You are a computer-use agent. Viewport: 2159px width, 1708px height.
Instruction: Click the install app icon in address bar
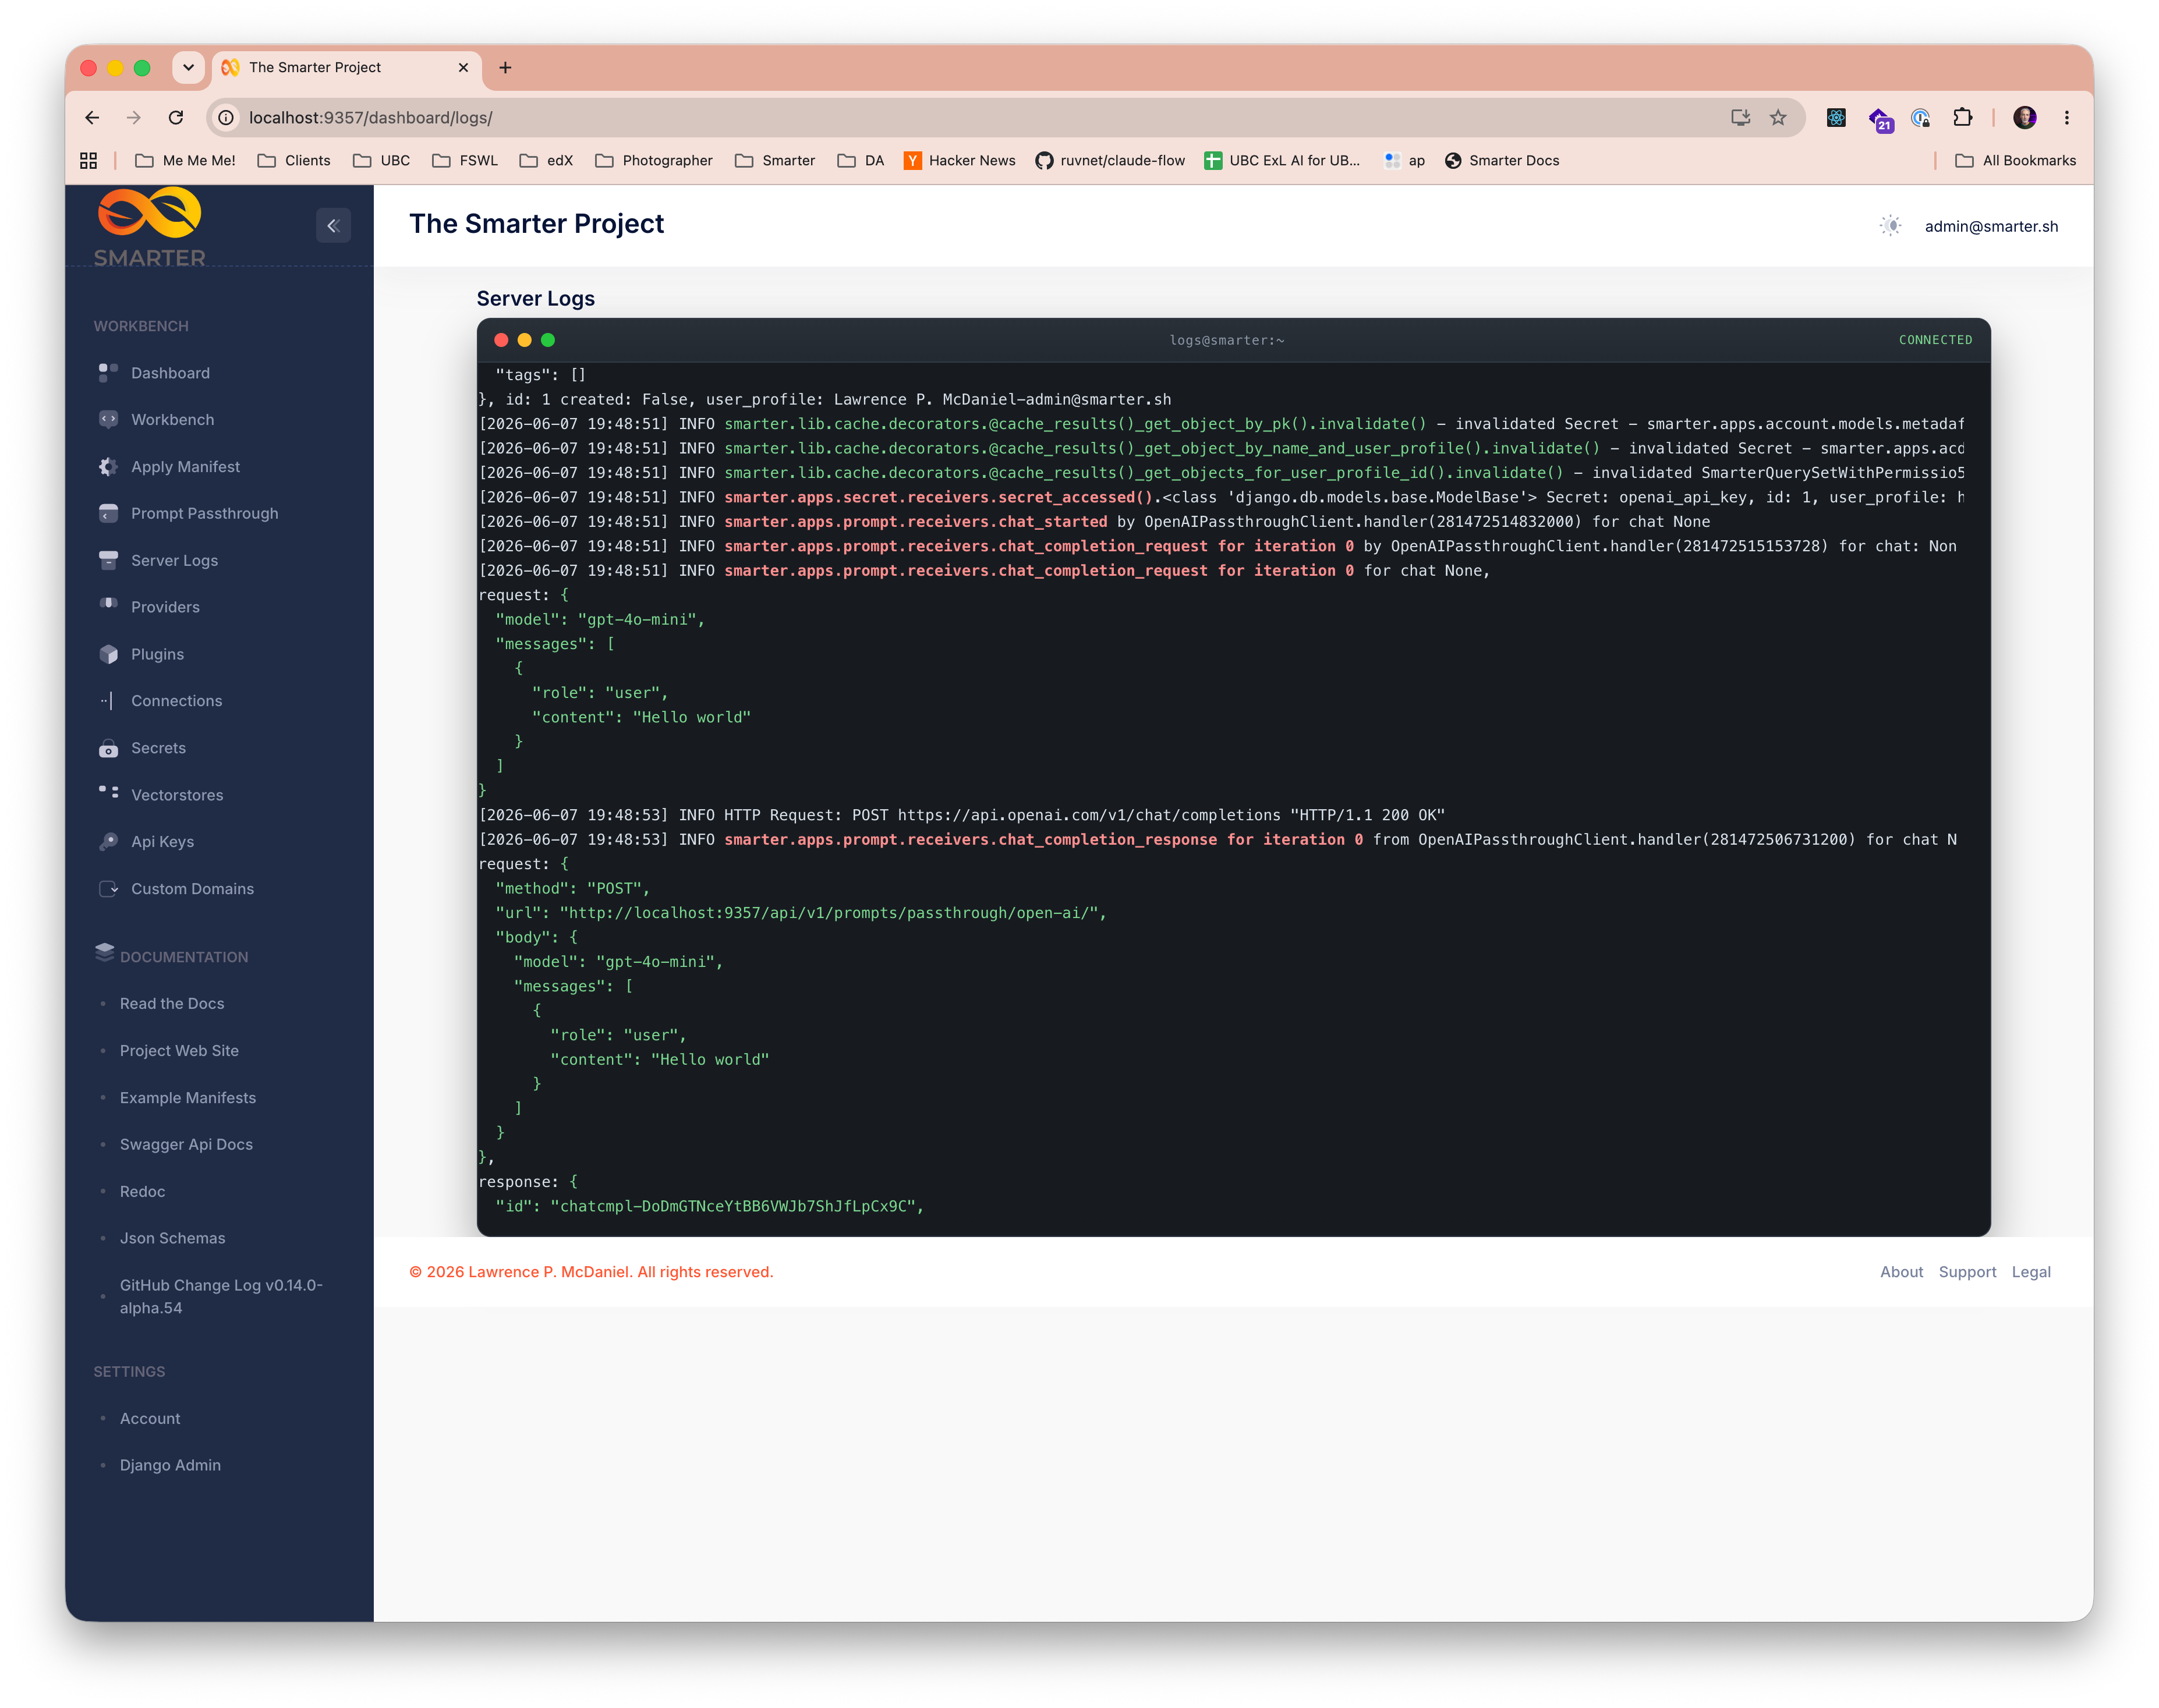[1740, 118]
